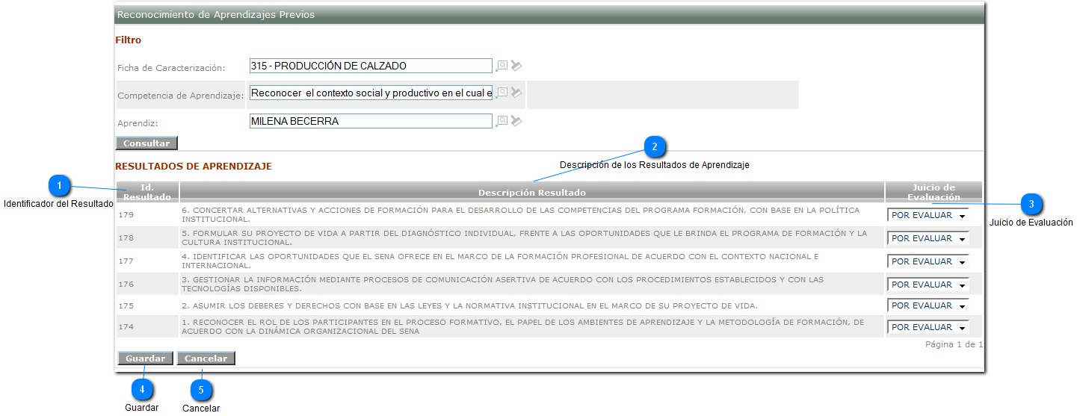
Task: Click the 'Competencia de Aprendizaje:' label
Action: (180, 96)
